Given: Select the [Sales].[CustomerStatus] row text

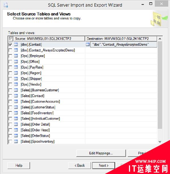Looking at the screenshot, I should (38, 107).
